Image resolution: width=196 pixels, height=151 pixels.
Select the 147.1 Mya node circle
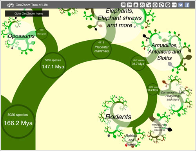pyautogui.click(x=53, y=65)
